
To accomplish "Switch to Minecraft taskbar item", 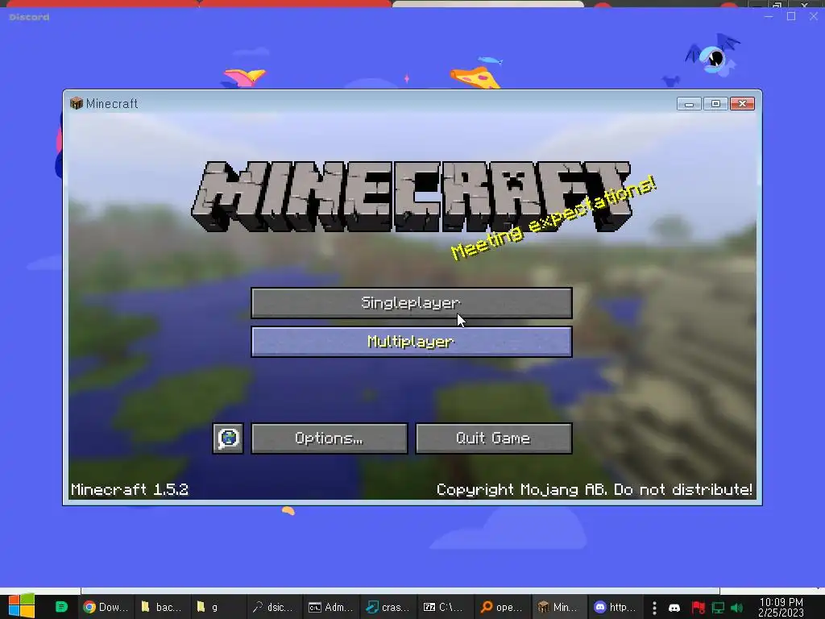I will tap(558, 607).
